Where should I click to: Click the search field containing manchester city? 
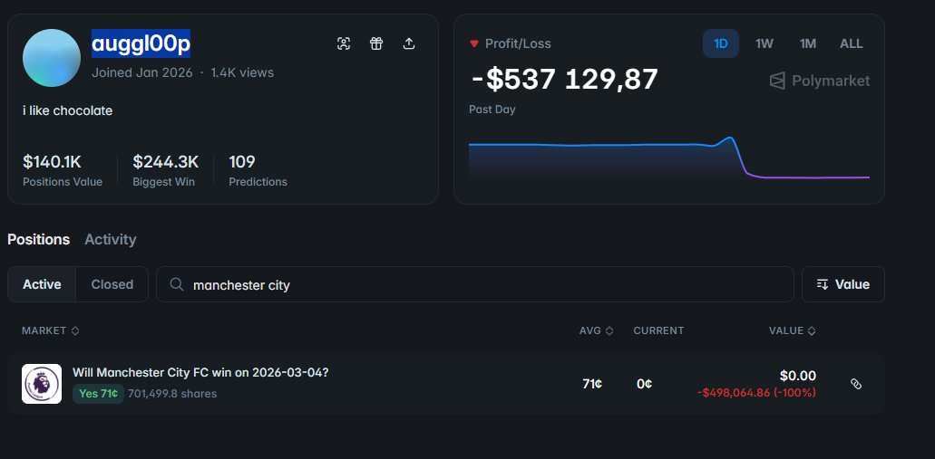click(475, 284)
